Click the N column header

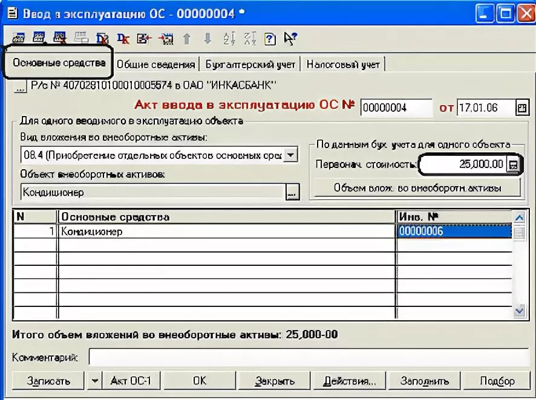35,217
